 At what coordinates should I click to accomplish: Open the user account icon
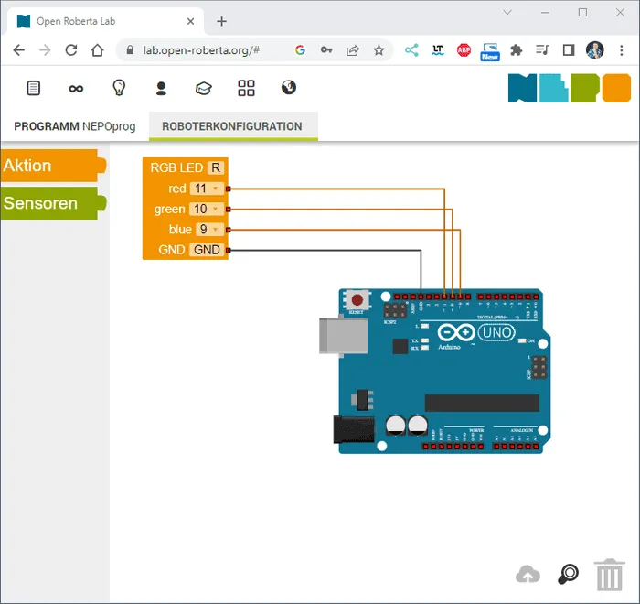pyautogui.click(x=161, y=88)
